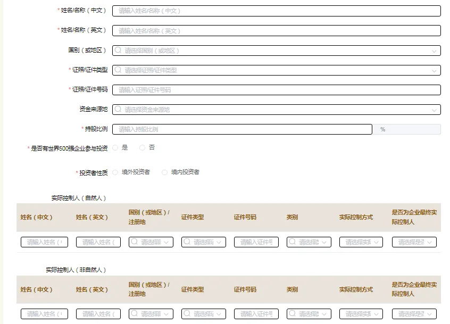The image size is (450, 324).
Task: Open 类别 dropdown in 非自然人 row
Action: pos(309,314)
